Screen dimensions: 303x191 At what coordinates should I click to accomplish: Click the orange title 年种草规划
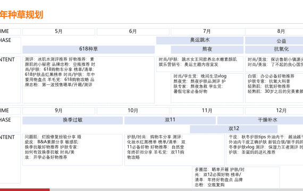click(x=21, y=15)
